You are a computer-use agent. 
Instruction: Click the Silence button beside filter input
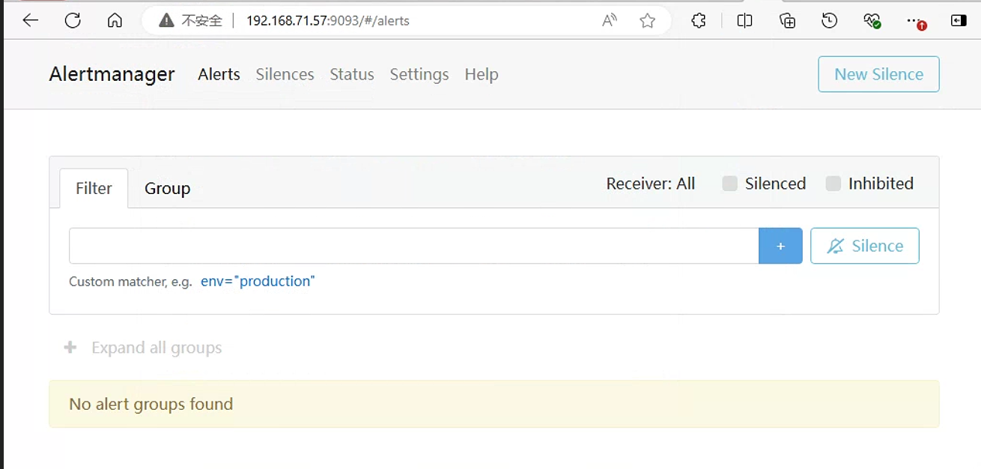pos(865,246)
